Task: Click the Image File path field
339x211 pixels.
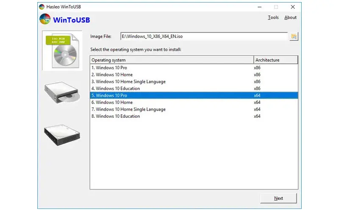Action: tap(204, 36)
